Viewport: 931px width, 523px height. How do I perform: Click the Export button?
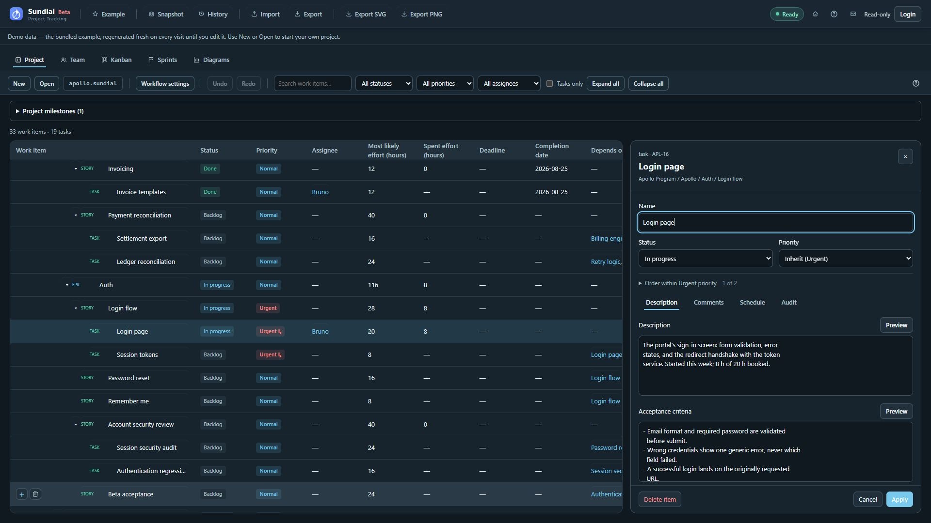(308, 14)
